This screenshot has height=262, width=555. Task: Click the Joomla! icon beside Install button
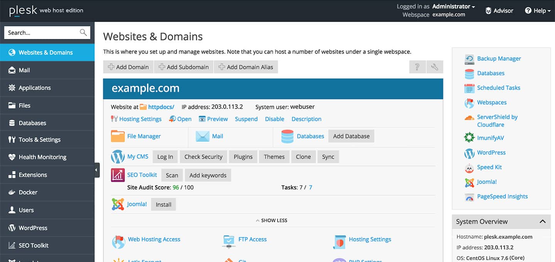click(118, 204)
